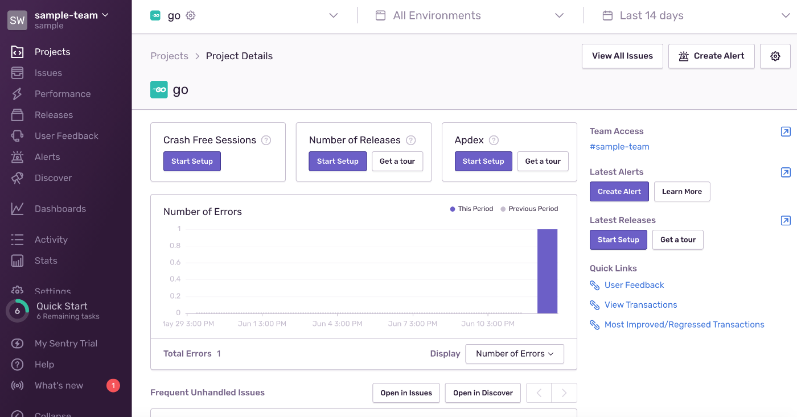Click the Stats bar chart icon
The height and width of the screenshot is (417, 797).
tap(17, 261)
